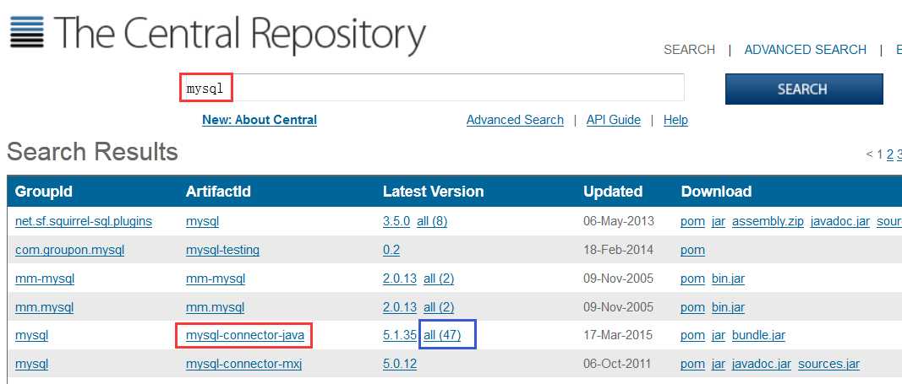Screen dimensions: 902x384
Task: Click the blue SEARCH button
Action: point(804,89)
